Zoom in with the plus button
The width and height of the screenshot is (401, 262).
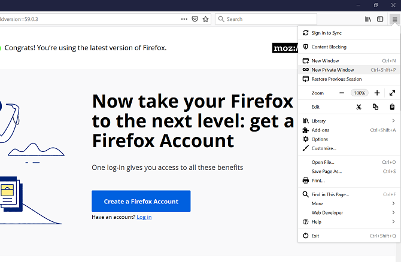[377, 93]
